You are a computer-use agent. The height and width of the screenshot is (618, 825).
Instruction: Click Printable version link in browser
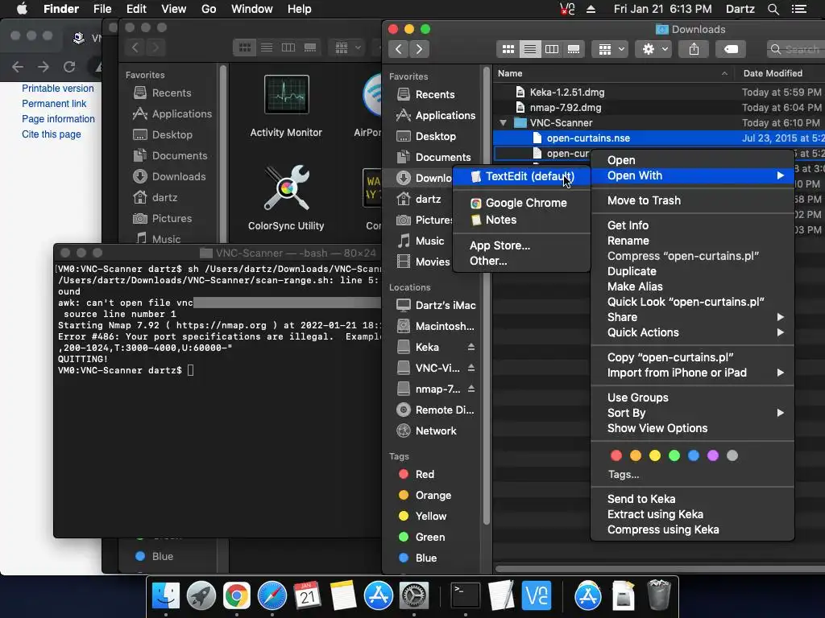(x=58, y=89)
